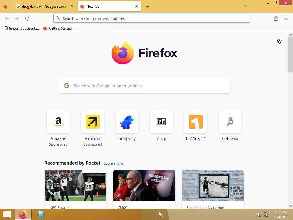The width and height of the screenshot is (293, 220).
Task: Click the magnifier icon in address bar
Action: pos(58,18)
